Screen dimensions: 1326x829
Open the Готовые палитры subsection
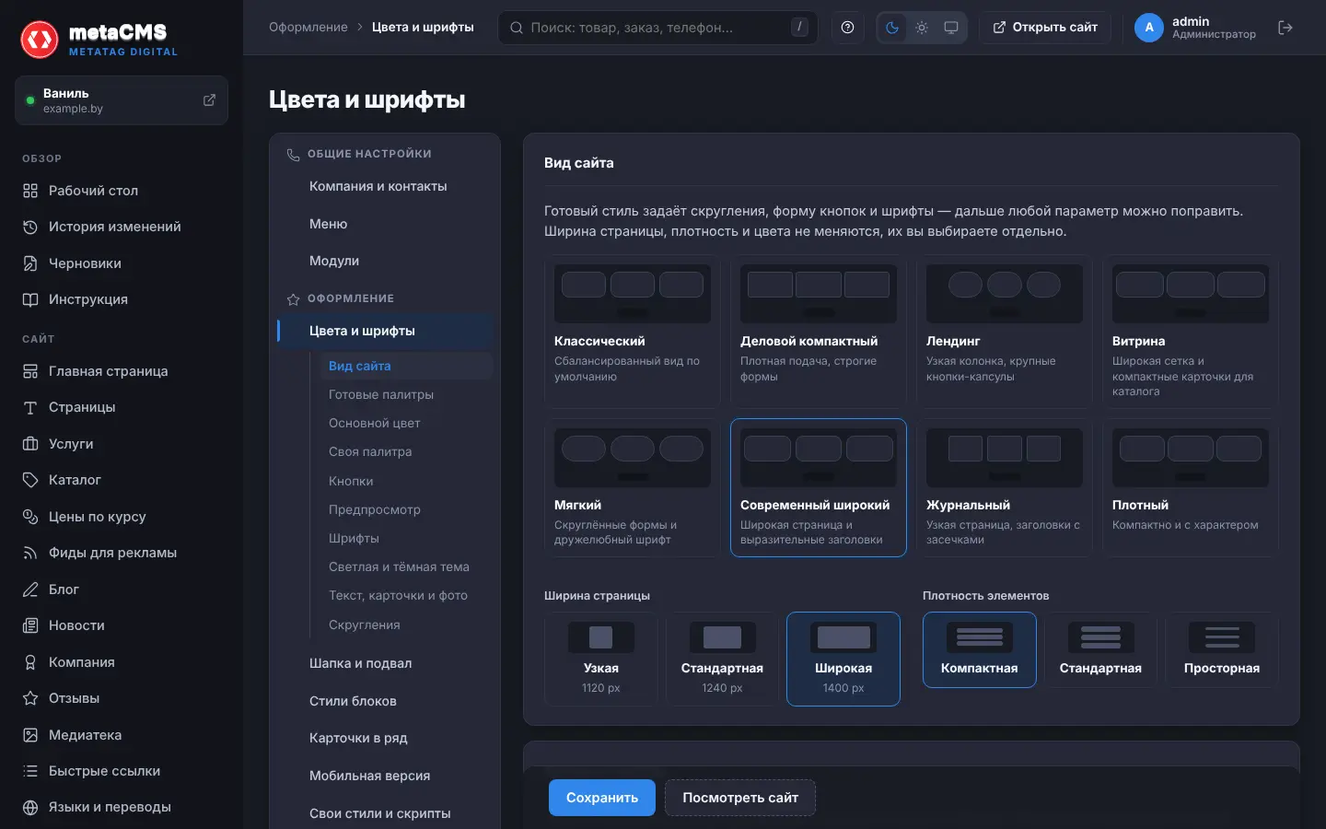pyautogui.click(x=381, y=394)
